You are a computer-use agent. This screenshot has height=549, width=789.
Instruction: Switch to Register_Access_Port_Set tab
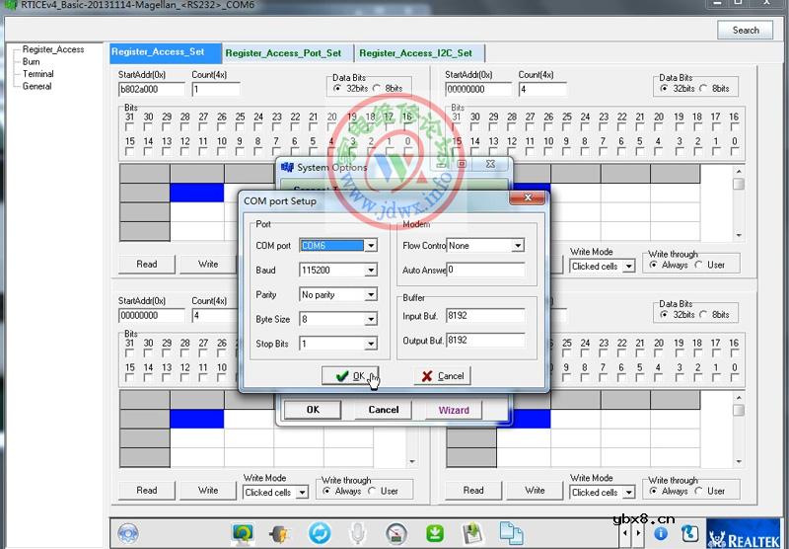pos(283,53)
